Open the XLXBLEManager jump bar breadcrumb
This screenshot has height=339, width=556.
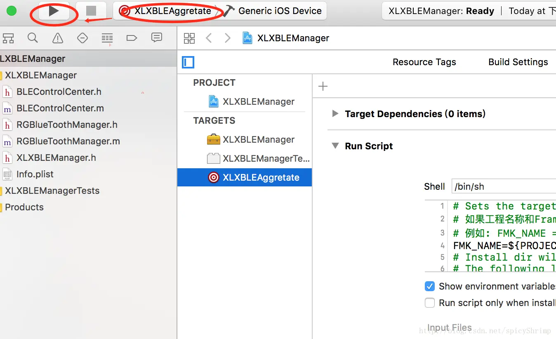click(286, 38)
